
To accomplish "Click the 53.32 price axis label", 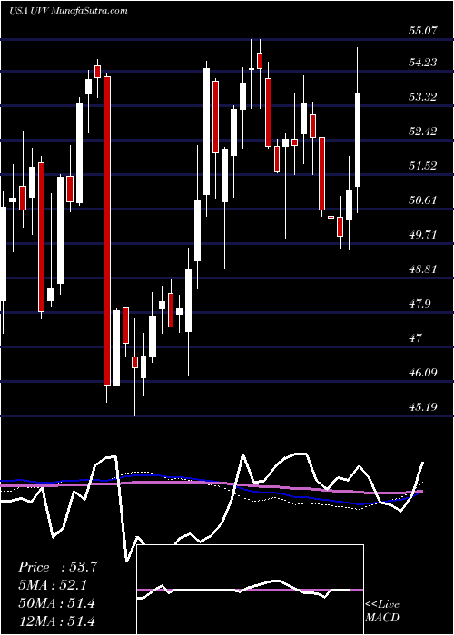I will (x=423, y=97).
